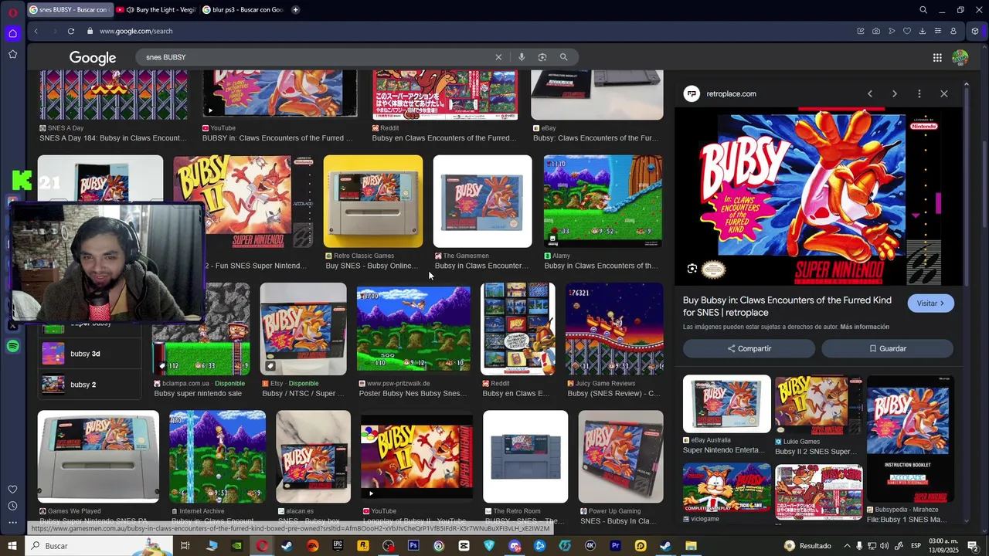The image size is (989, 556).
Task: Switch to the blur ps3 search tab
Action: pyautogui.click(x=242, y=10)
